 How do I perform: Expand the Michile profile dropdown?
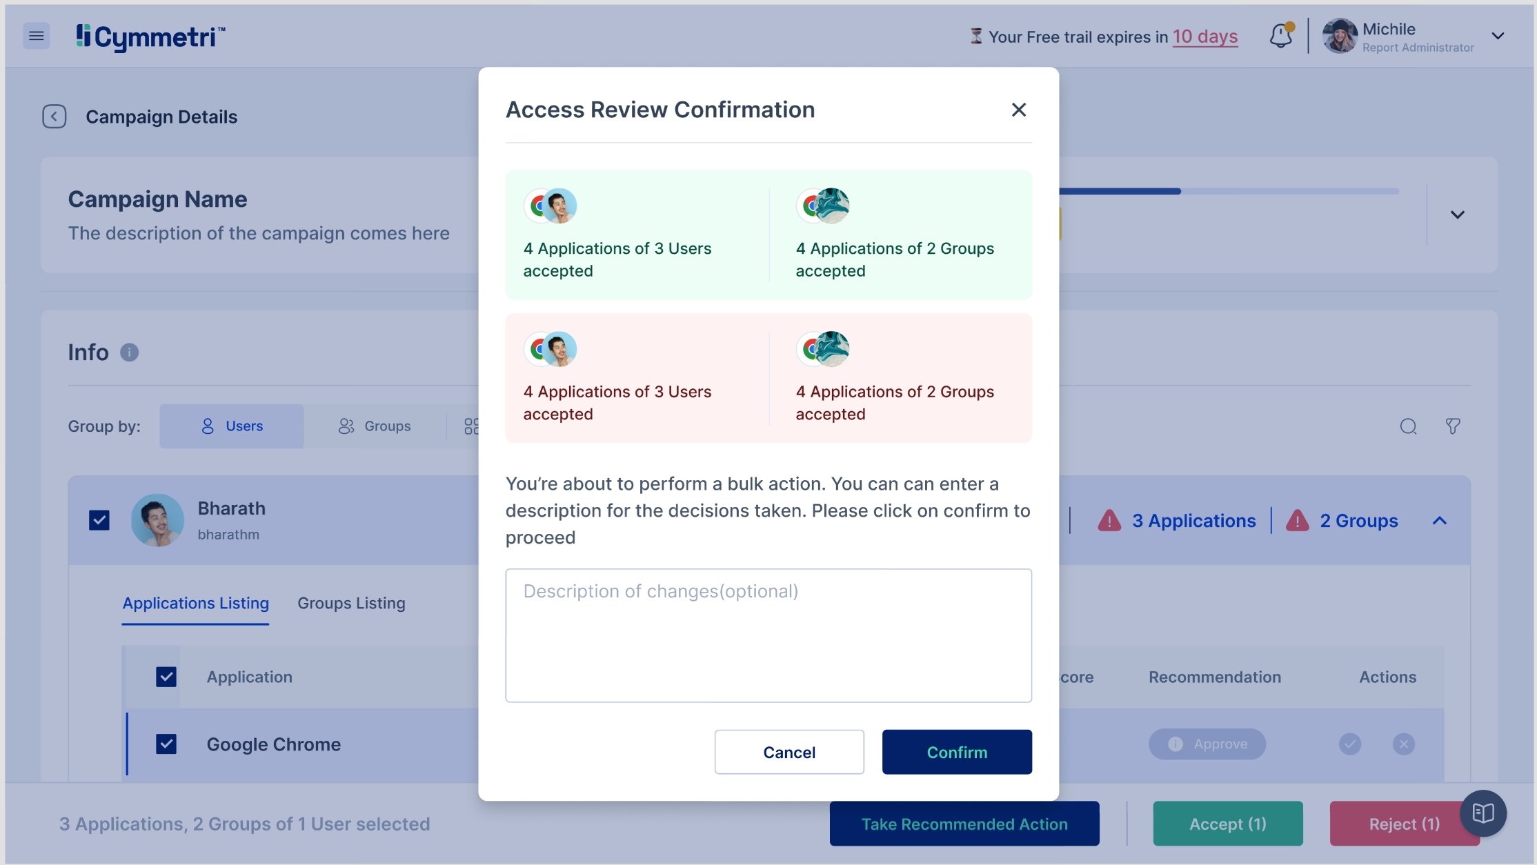[1498, 36]
